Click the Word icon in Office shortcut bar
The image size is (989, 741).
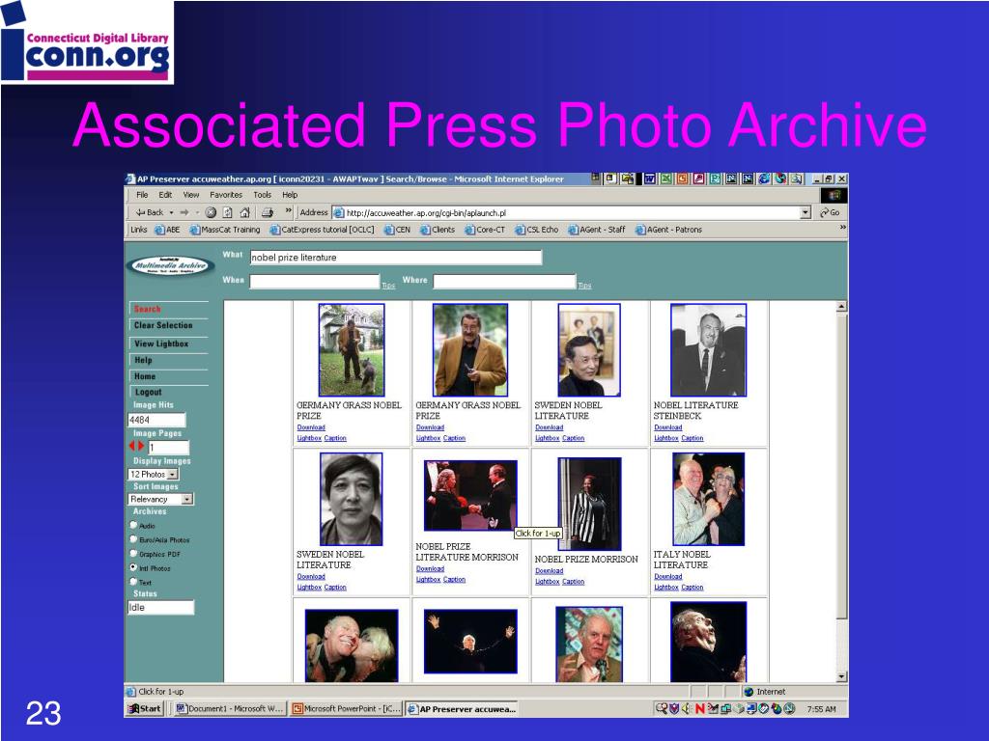click(649, 178)
